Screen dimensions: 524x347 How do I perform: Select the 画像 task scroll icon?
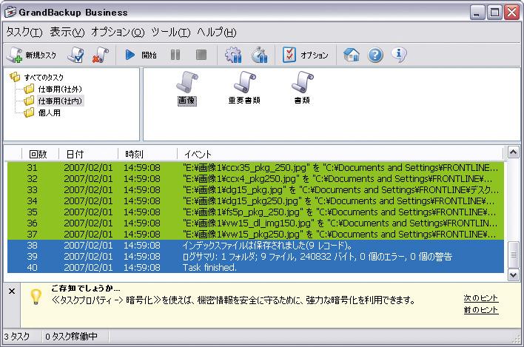(187, 82)
